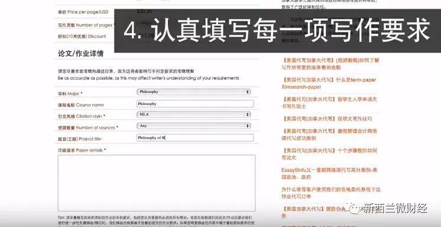Open the EssayShifu 暑期网络课代写高分案例 link

coord(329,173)
